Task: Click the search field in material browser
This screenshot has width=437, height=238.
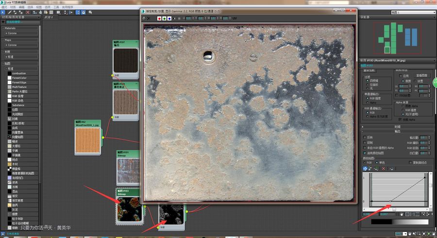Action: click(x=22, y=22)
